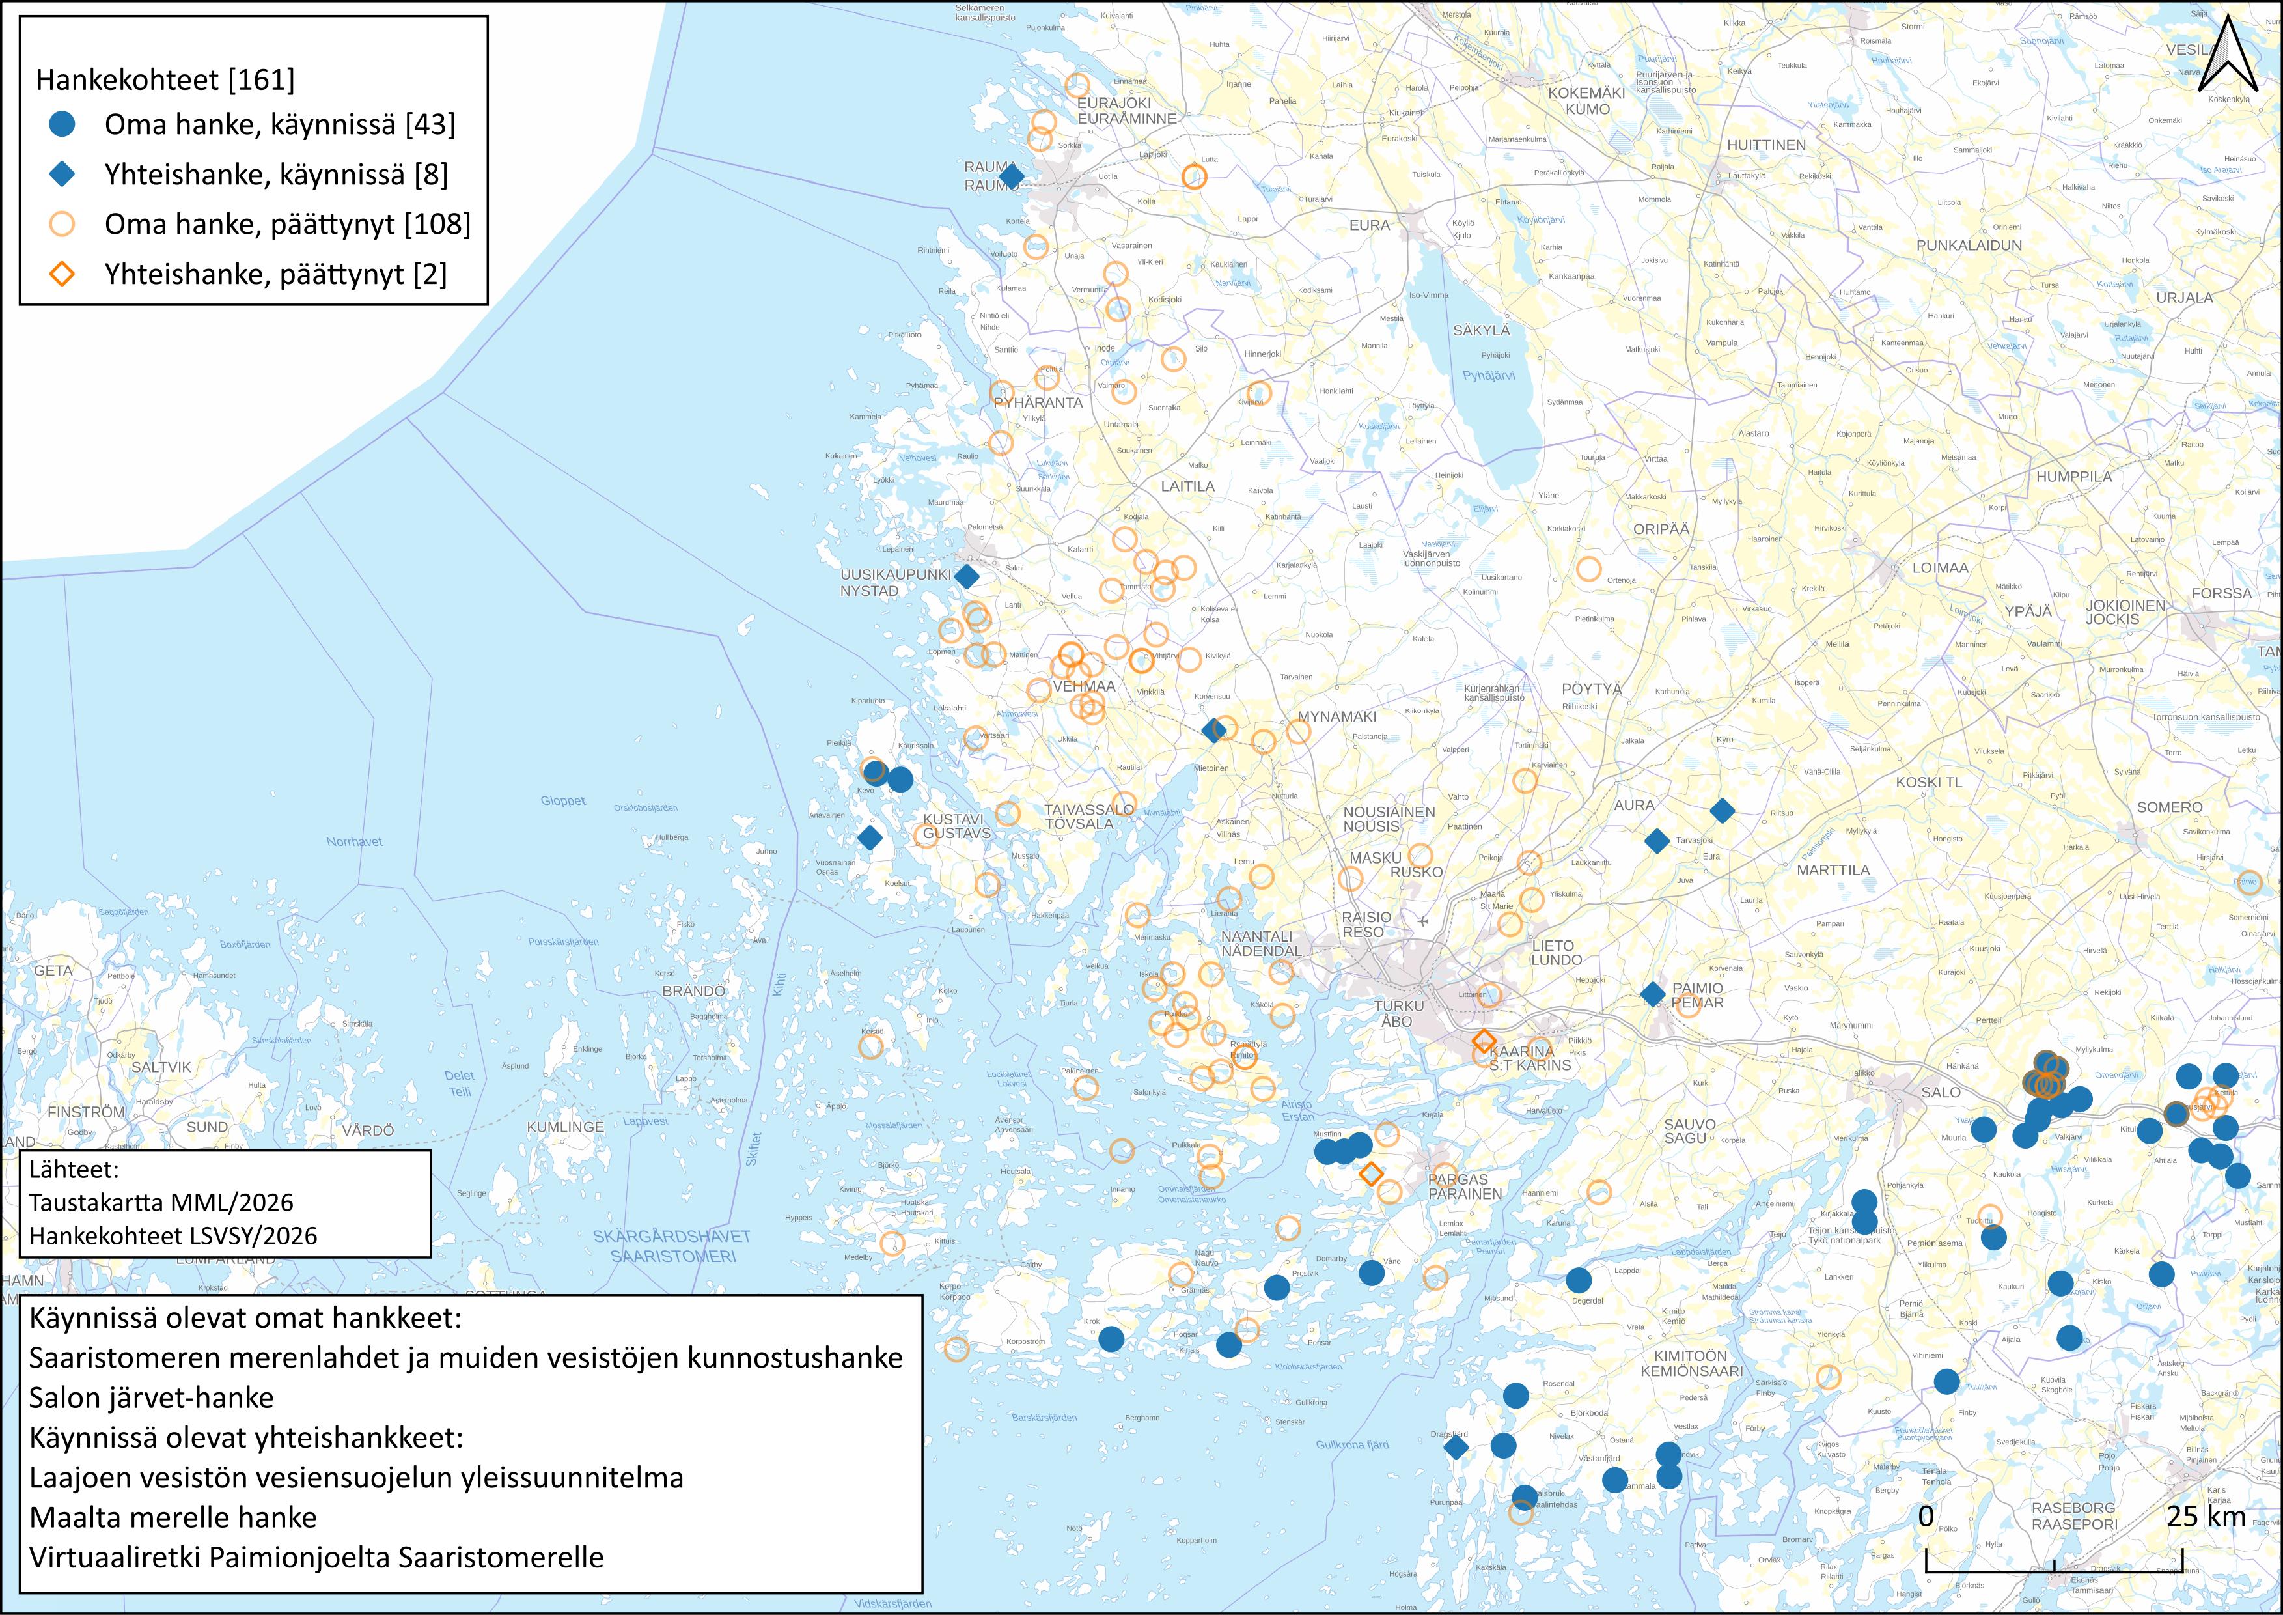Click the orange diamond marker near Kaarina
The width and height of the screenshot is (2283, 1615).
(x=1484, y=1041)
